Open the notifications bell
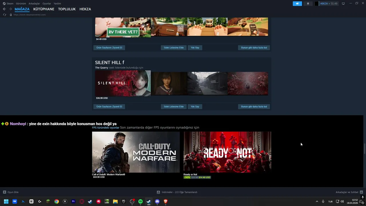This screenshot has height=206, width=366. 308,3
